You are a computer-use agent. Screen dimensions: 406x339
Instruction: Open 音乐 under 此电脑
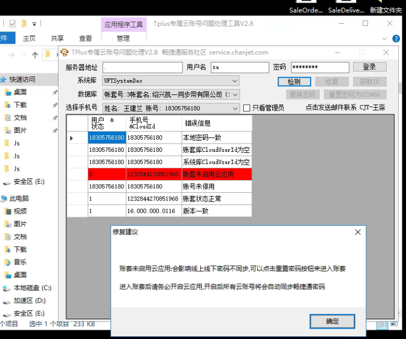[20, 262]
